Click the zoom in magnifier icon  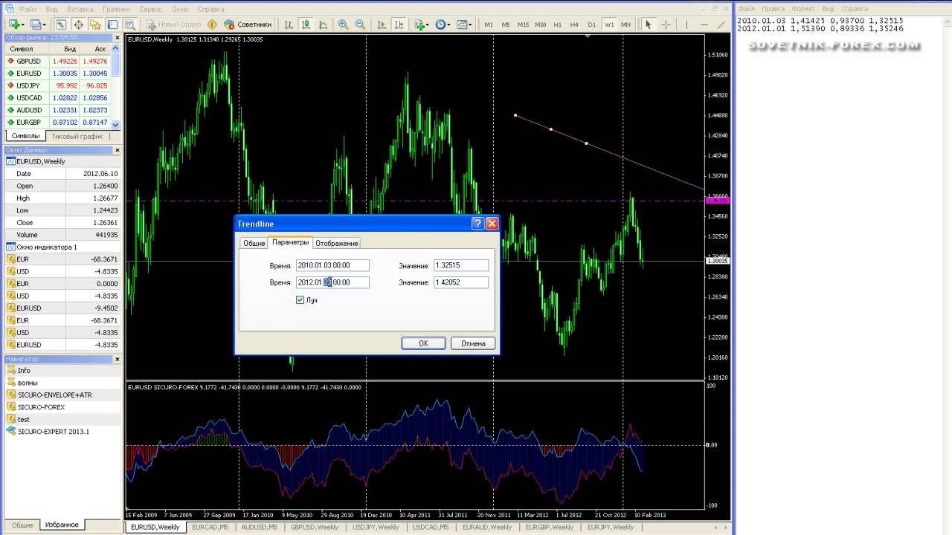pos(343,25)
